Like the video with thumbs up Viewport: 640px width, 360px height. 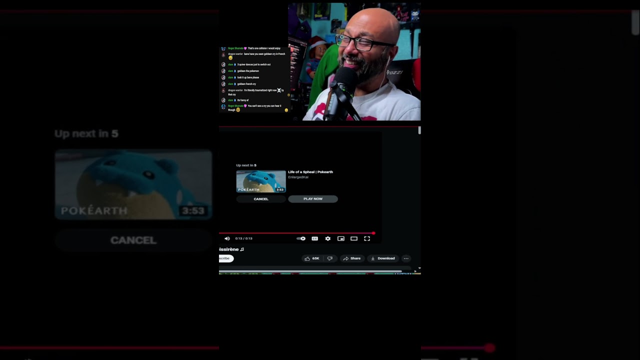click(312, 258)
